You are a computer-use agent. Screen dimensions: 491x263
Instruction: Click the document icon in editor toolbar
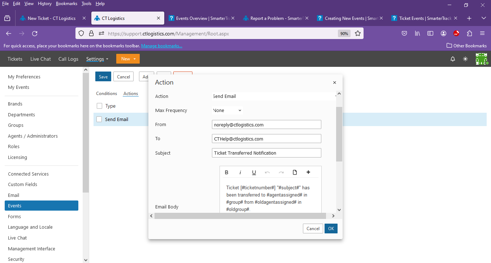click(x=295, y=172)
